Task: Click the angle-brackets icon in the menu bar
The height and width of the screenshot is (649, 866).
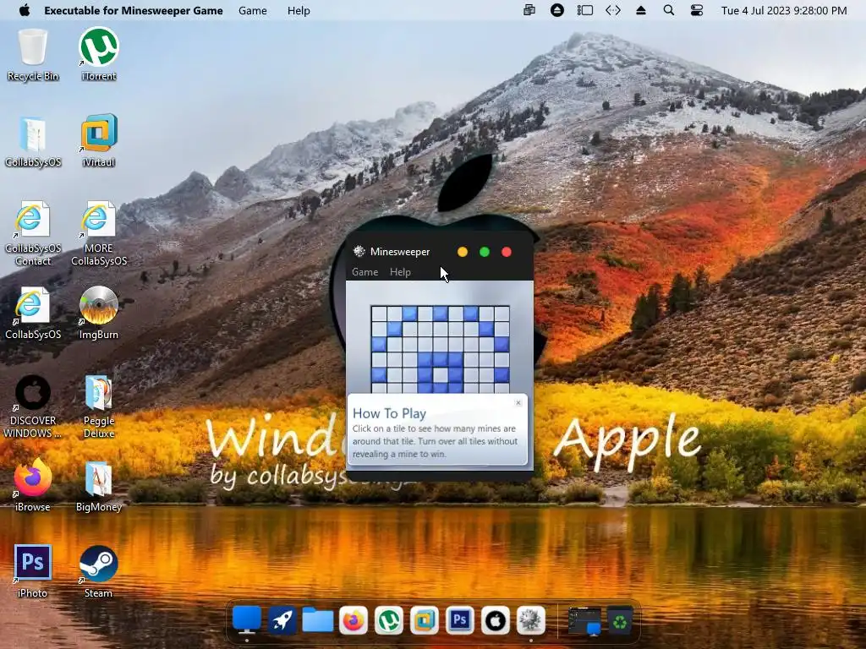Action: coord(613,10)
